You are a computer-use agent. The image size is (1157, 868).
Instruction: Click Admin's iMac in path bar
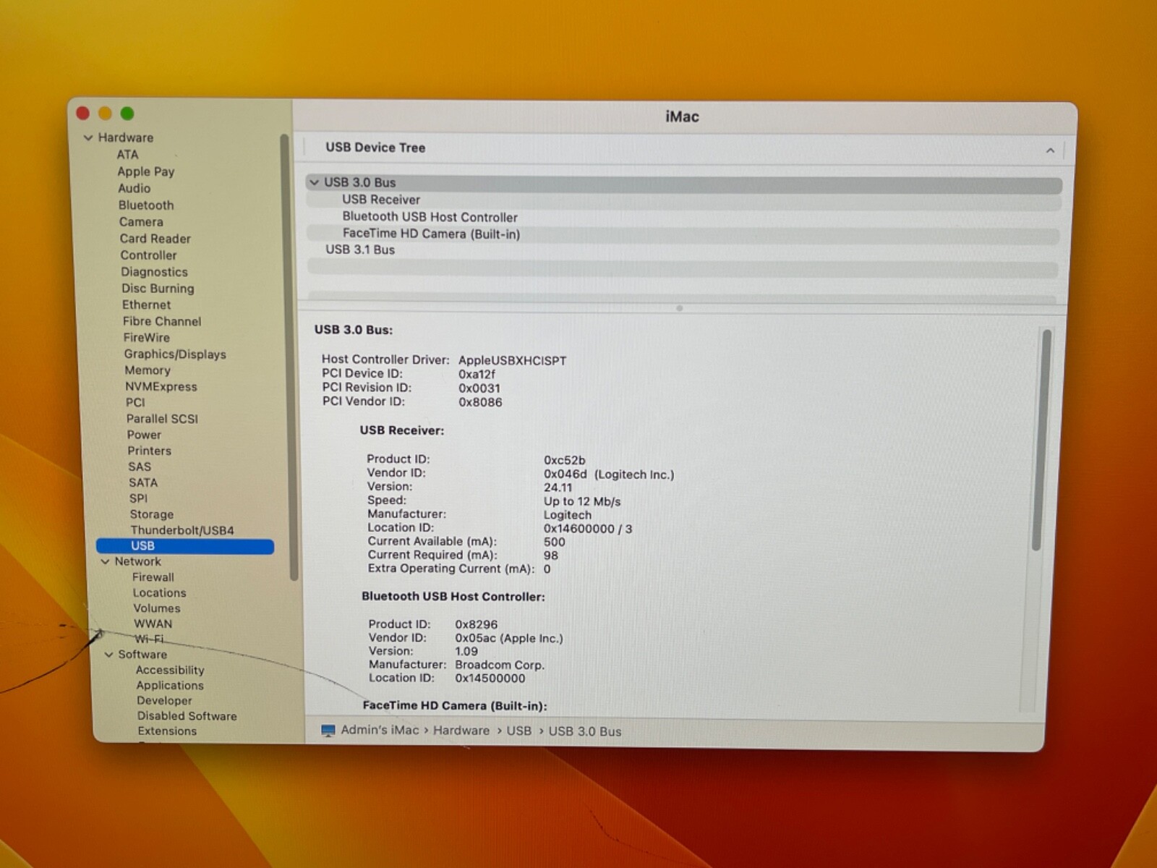(380, 730)
